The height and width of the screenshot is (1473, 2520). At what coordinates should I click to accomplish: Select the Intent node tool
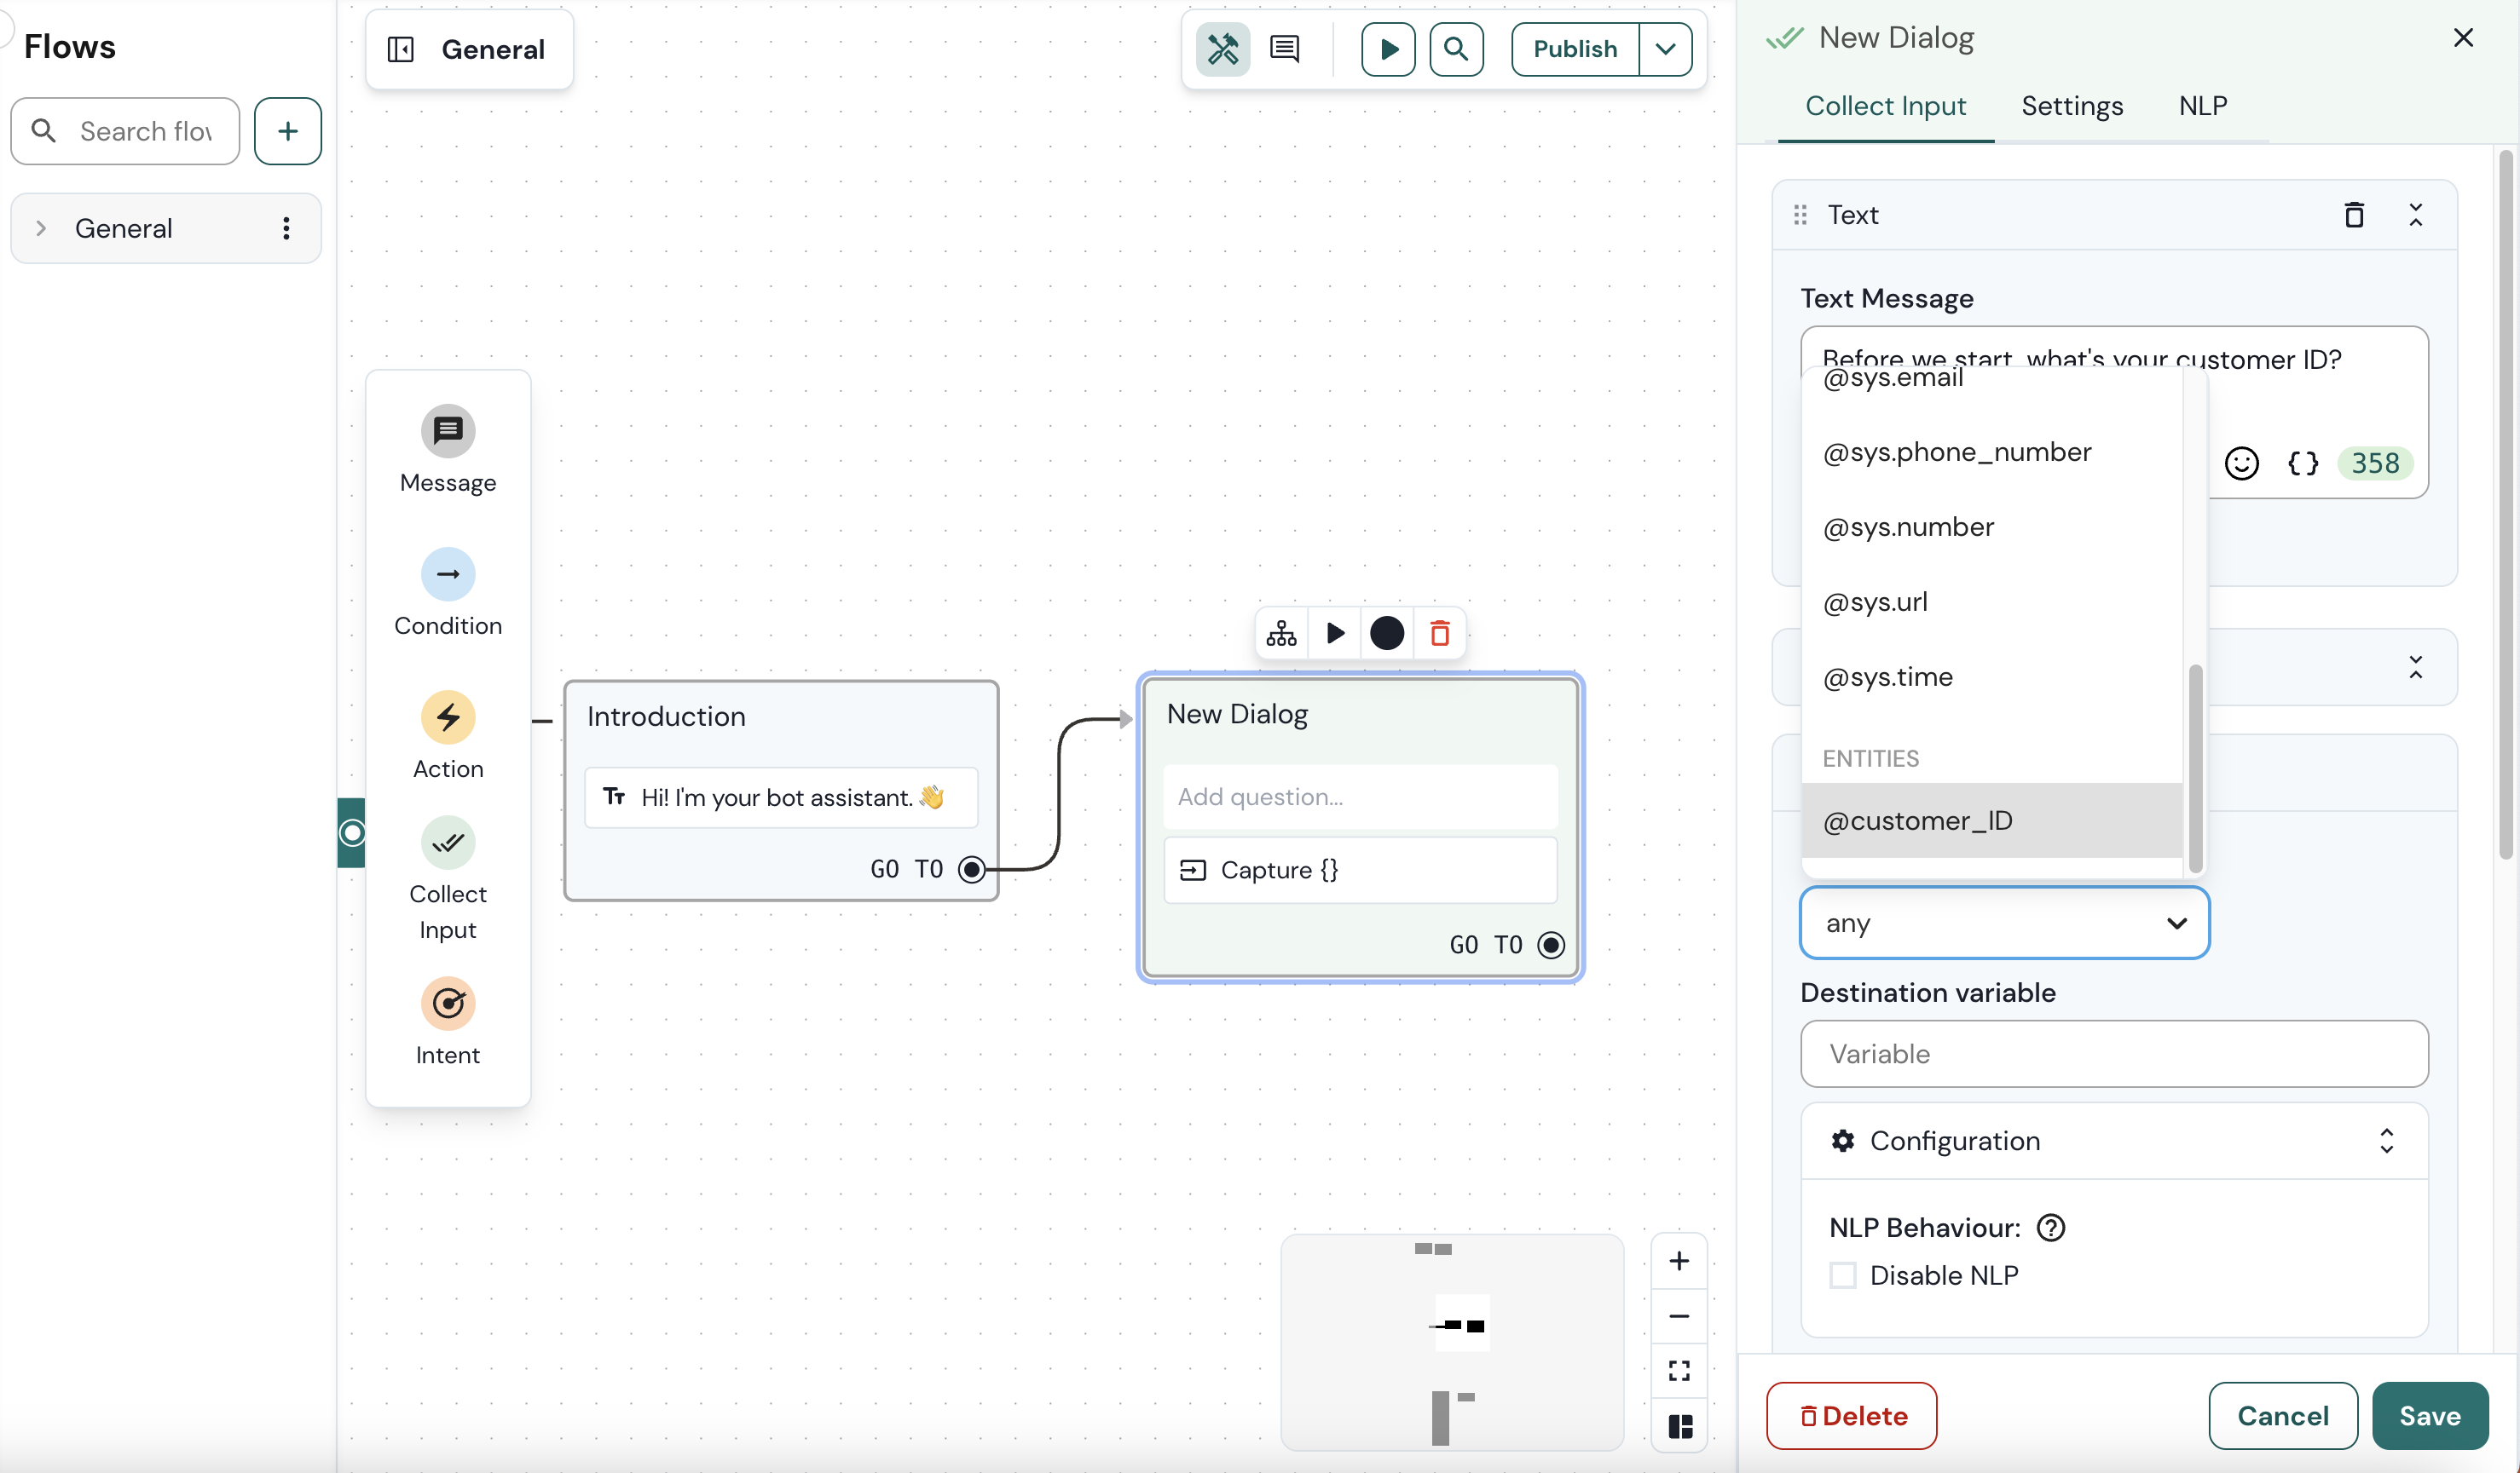coord(448,1021)
